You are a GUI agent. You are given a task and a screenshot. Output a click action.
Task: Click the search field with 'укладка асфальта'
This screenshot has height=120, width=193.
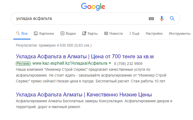point(79,19)
